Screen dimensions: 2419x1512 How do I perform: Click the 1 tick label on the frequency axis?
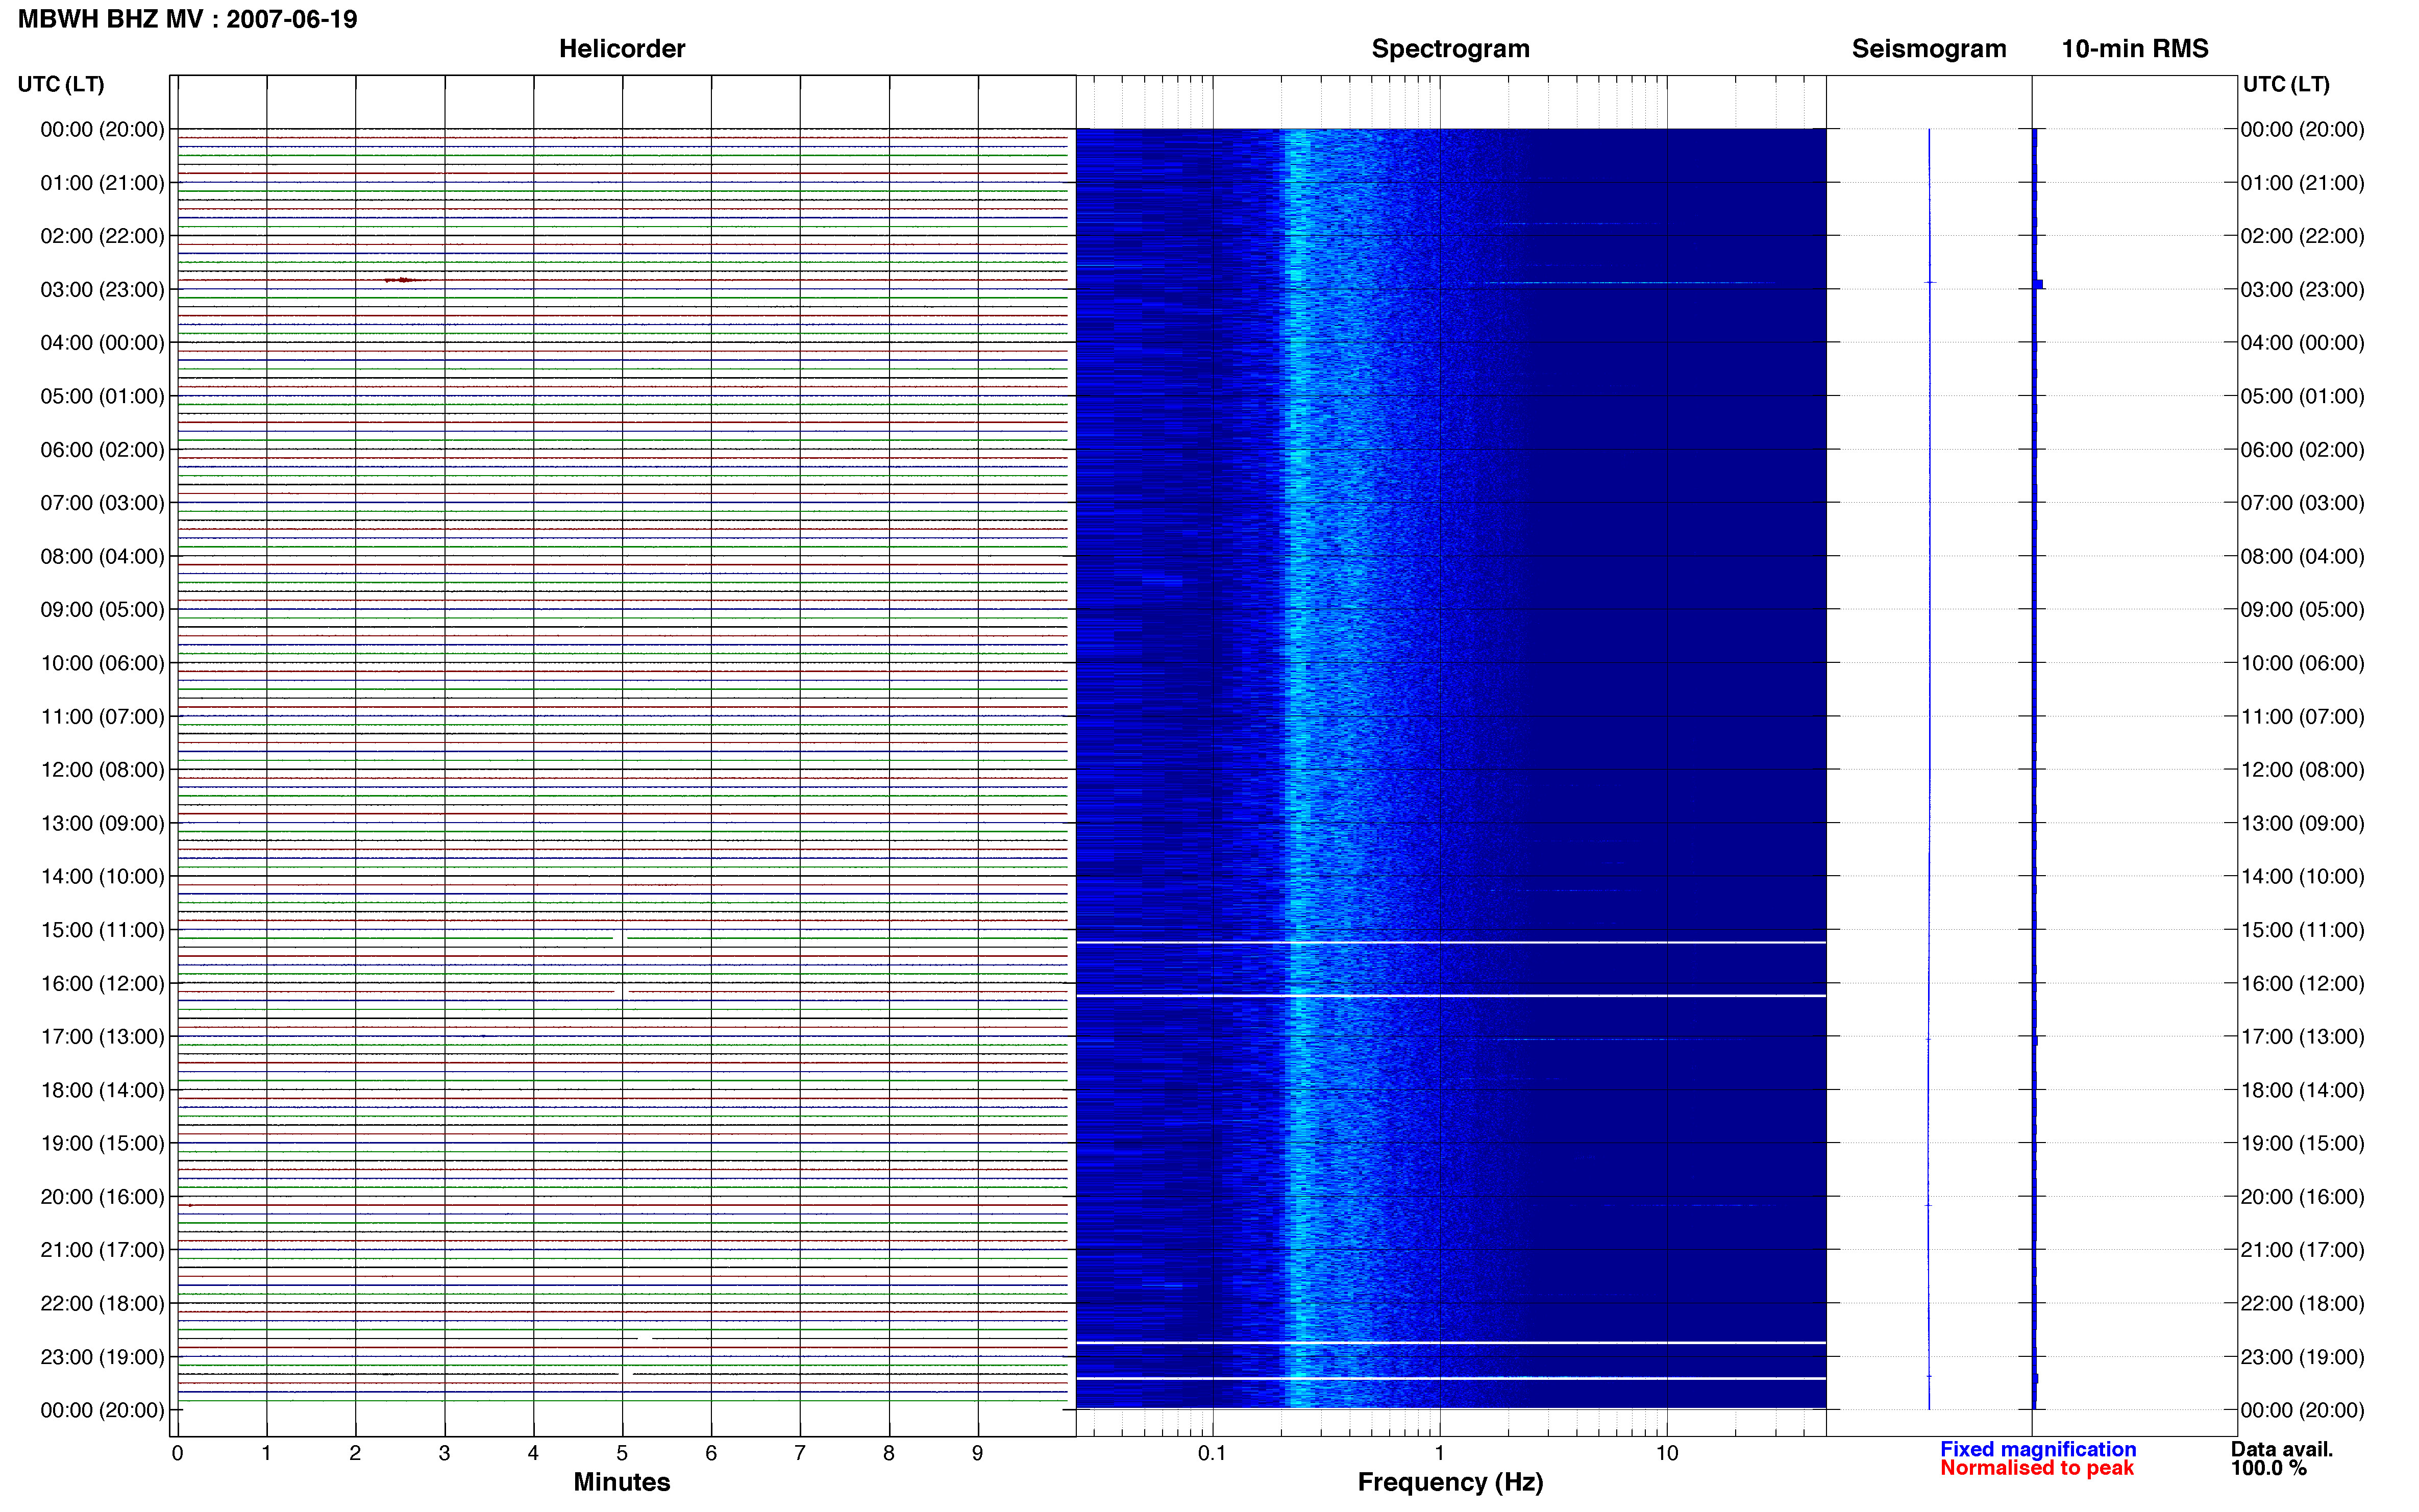pyautogui.click(x=1439, y=1453)
